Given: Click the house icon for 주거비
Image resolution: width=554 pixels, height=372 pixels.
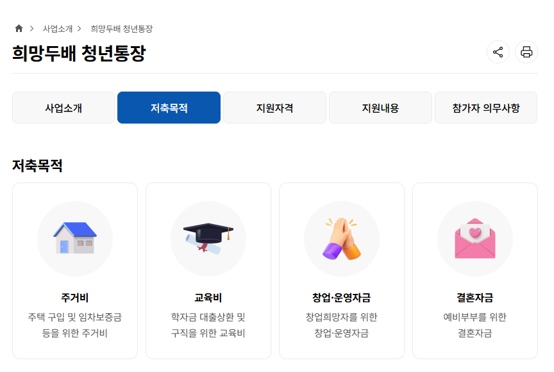Looking at the screenshot, I should point(74,238).
